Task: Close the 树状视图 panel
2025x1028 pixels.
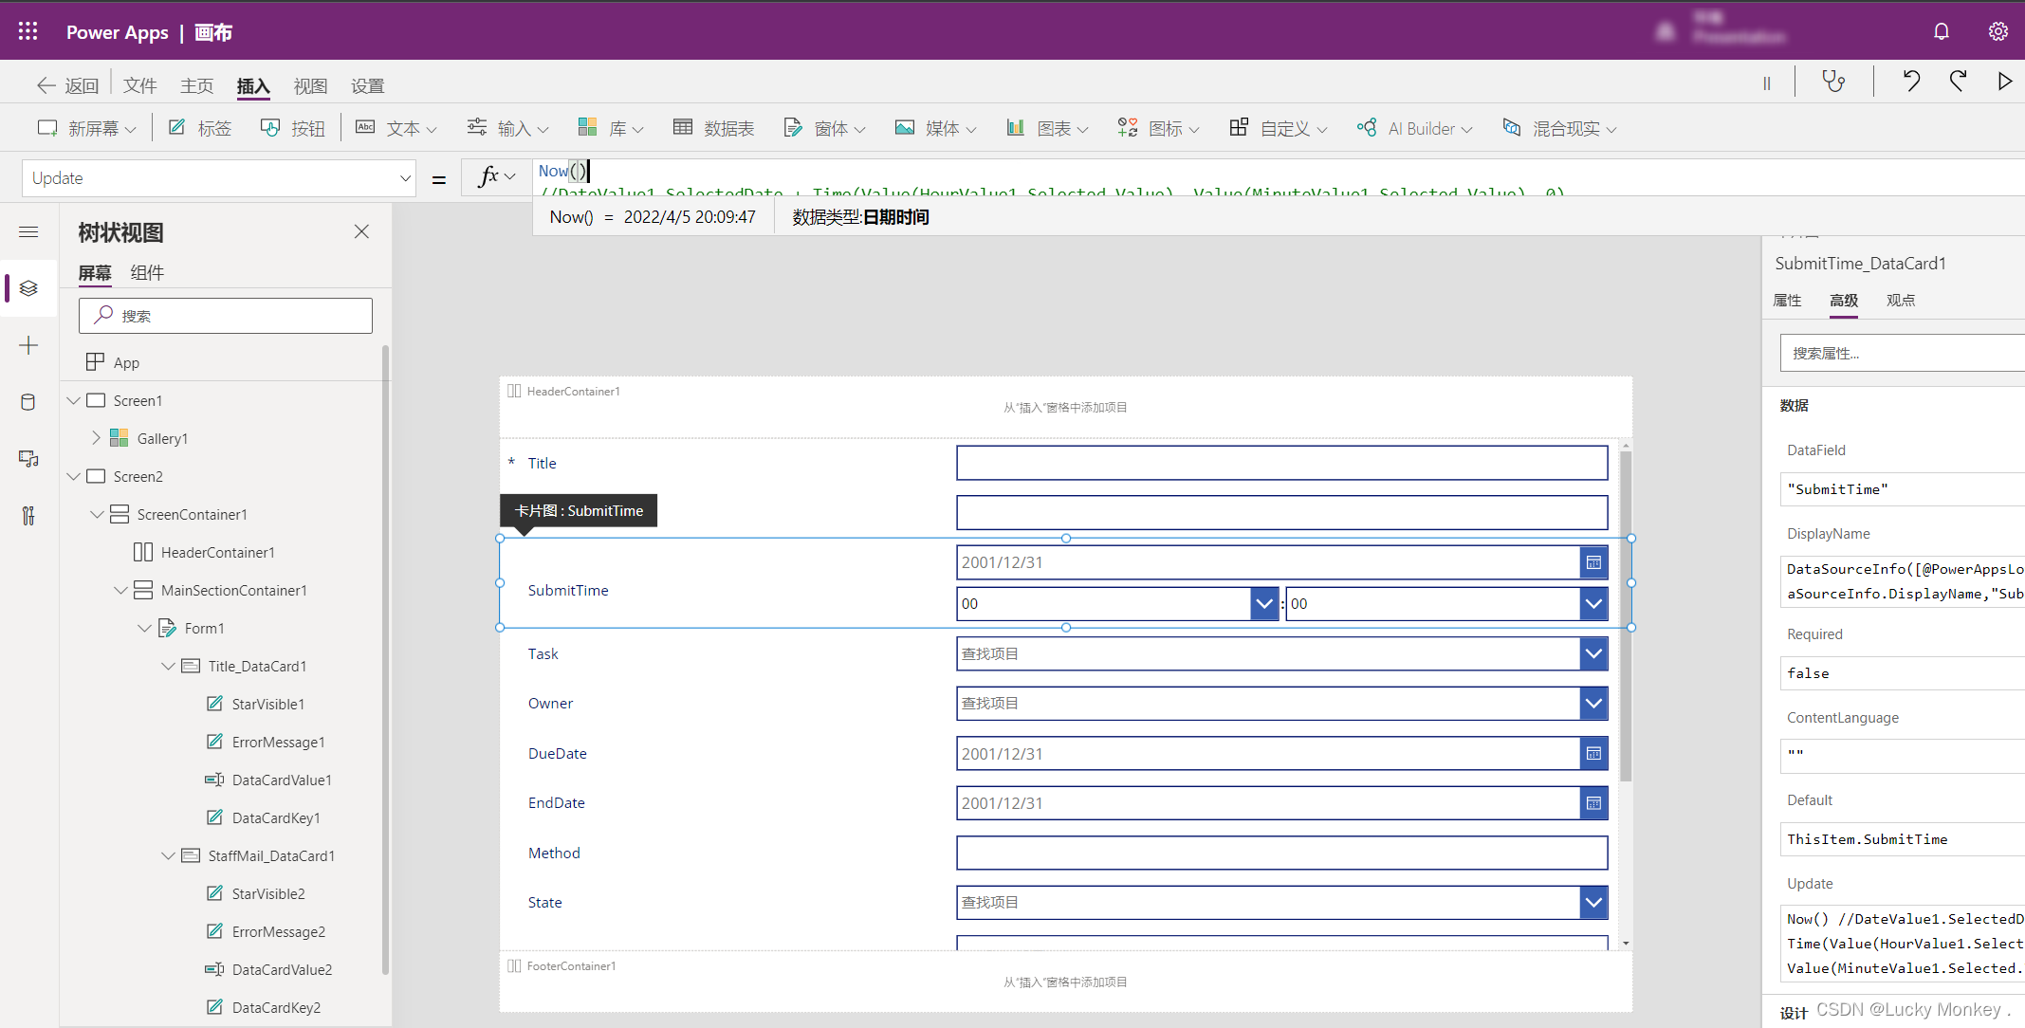Action: tap(361, 231)
